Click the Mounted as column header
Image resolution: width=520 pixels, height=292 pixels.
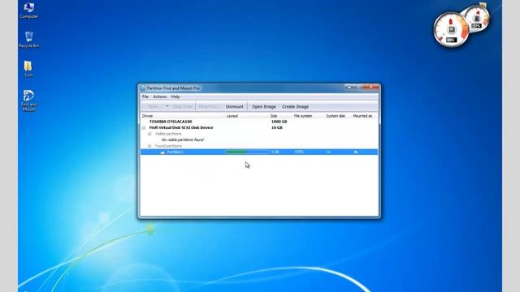click(364, 116)
